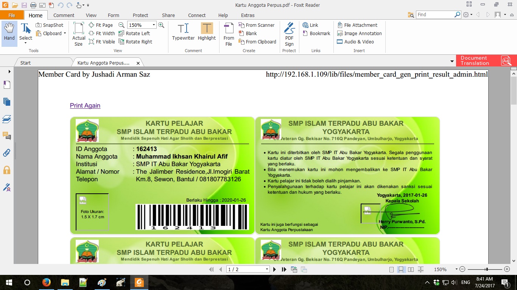517x290 pixels.
Task: Click the Print Again link
Action: (85, 105)
